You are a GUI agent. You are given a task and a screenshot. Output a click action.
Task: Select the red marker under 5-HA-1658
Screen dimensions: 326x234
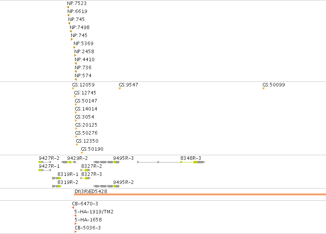click(76, 224)
